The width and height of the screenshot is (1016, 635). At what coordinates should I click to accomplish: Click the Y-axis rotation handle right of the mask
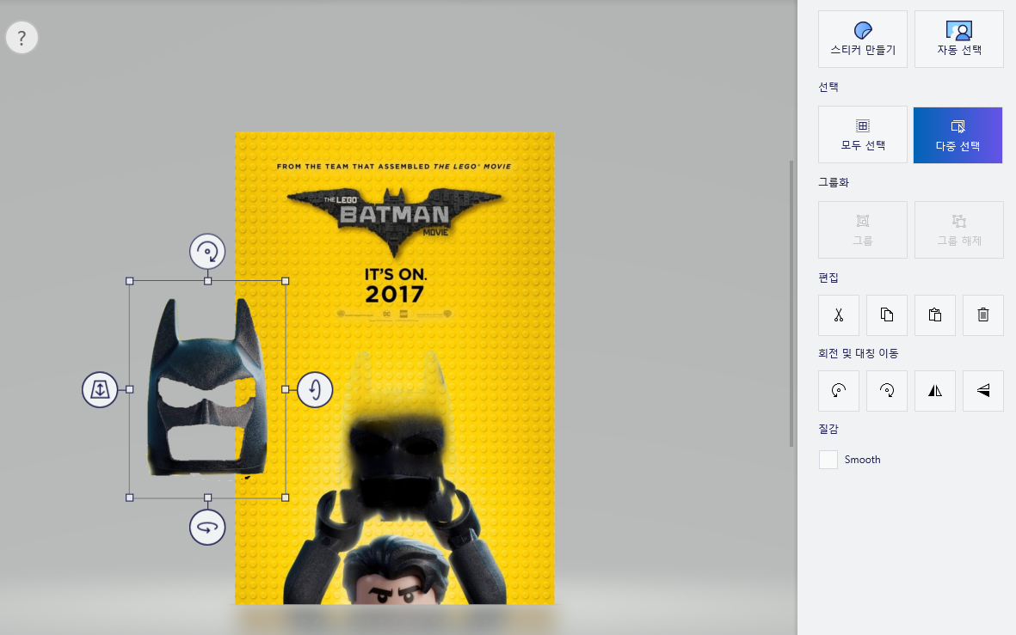point(315,389)
